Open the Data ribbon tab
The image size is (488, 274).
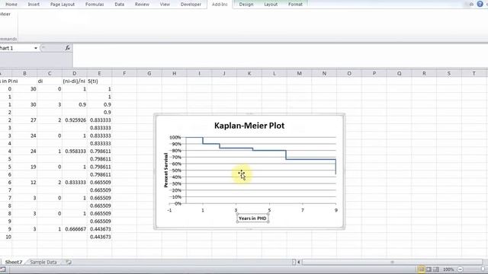pyautogui.click(x=120, y=5)
